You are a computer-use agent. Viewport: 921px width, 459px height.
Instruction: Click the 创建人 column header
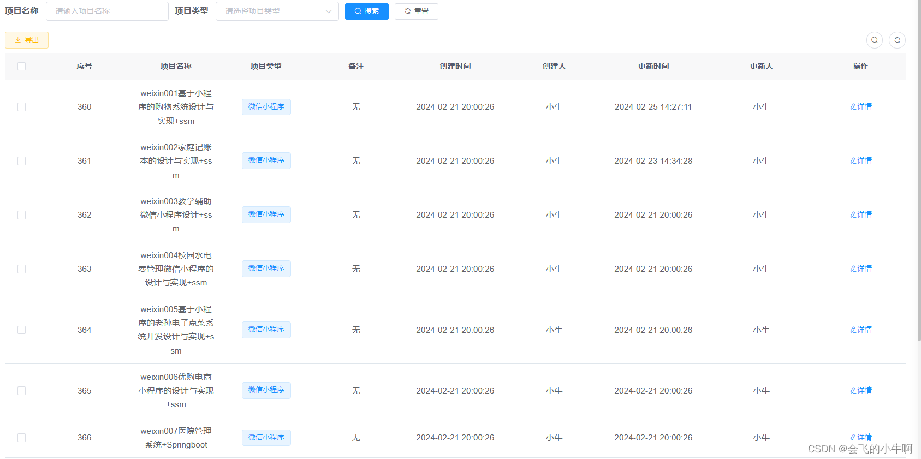pyautogui.click(x=554, y=66)
